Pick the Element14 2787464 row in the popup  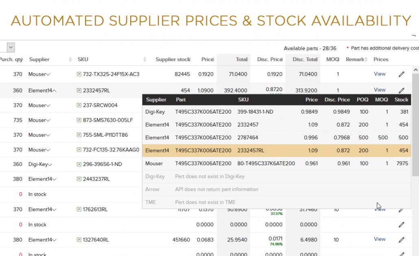(x=276, y=138)
